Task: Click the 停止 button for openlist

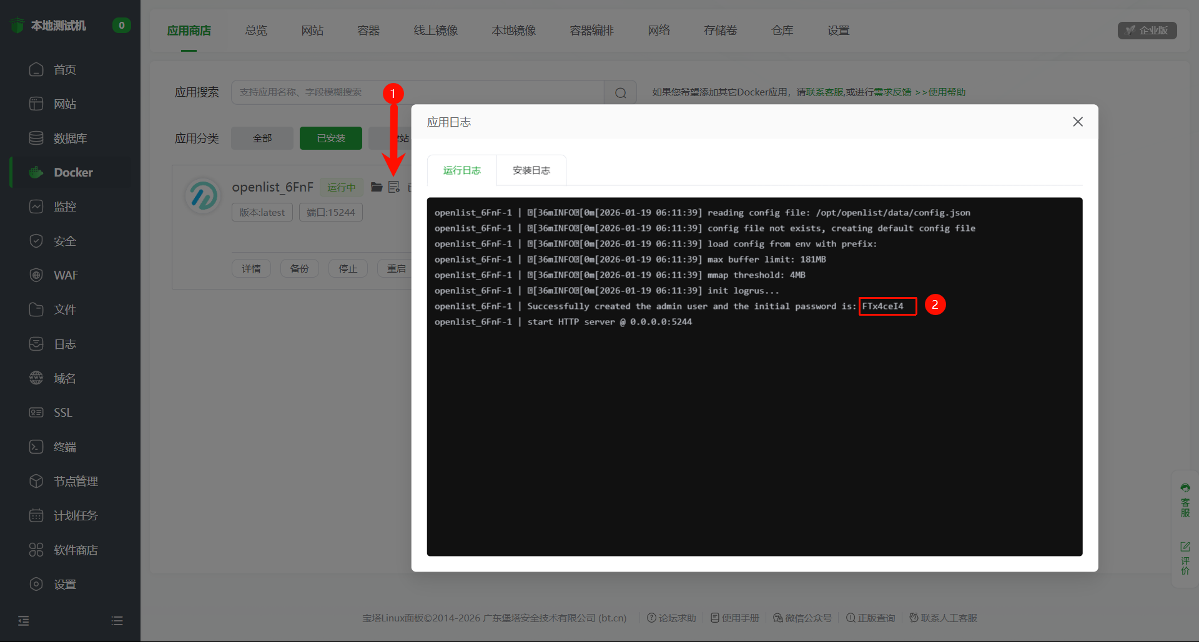Action: pos(348,268)
